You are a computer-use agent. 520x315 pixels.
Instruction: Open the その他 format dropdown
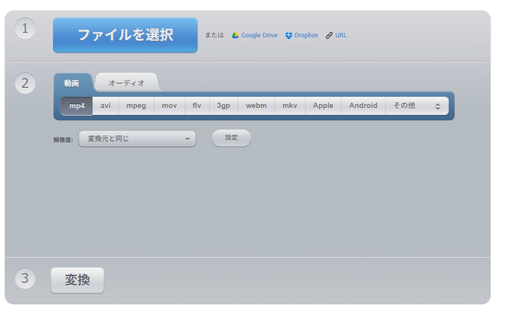tap(417, 106)
